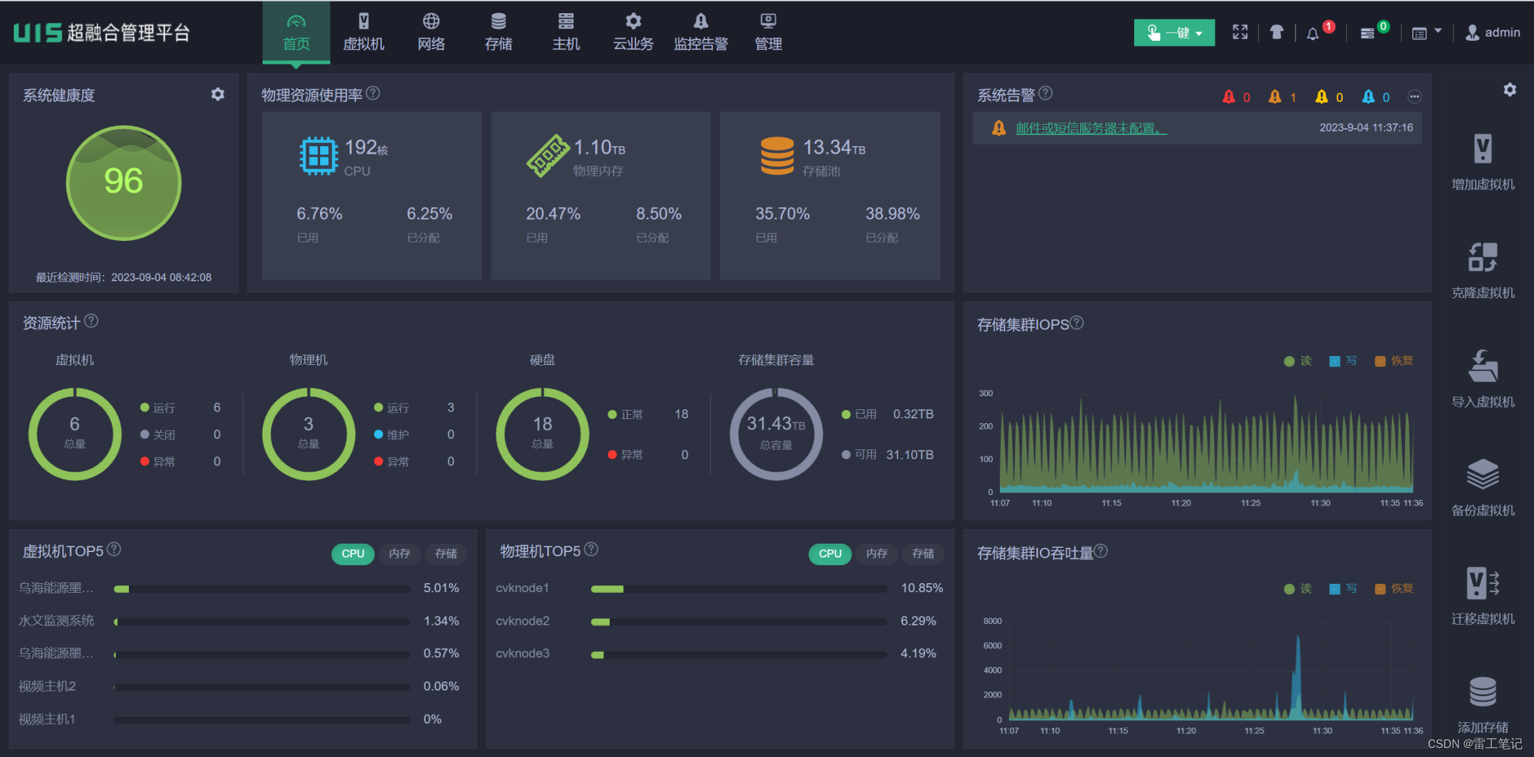
Task: Toggle 读 series in IOPS chart legend
Action: [1298, 361]
